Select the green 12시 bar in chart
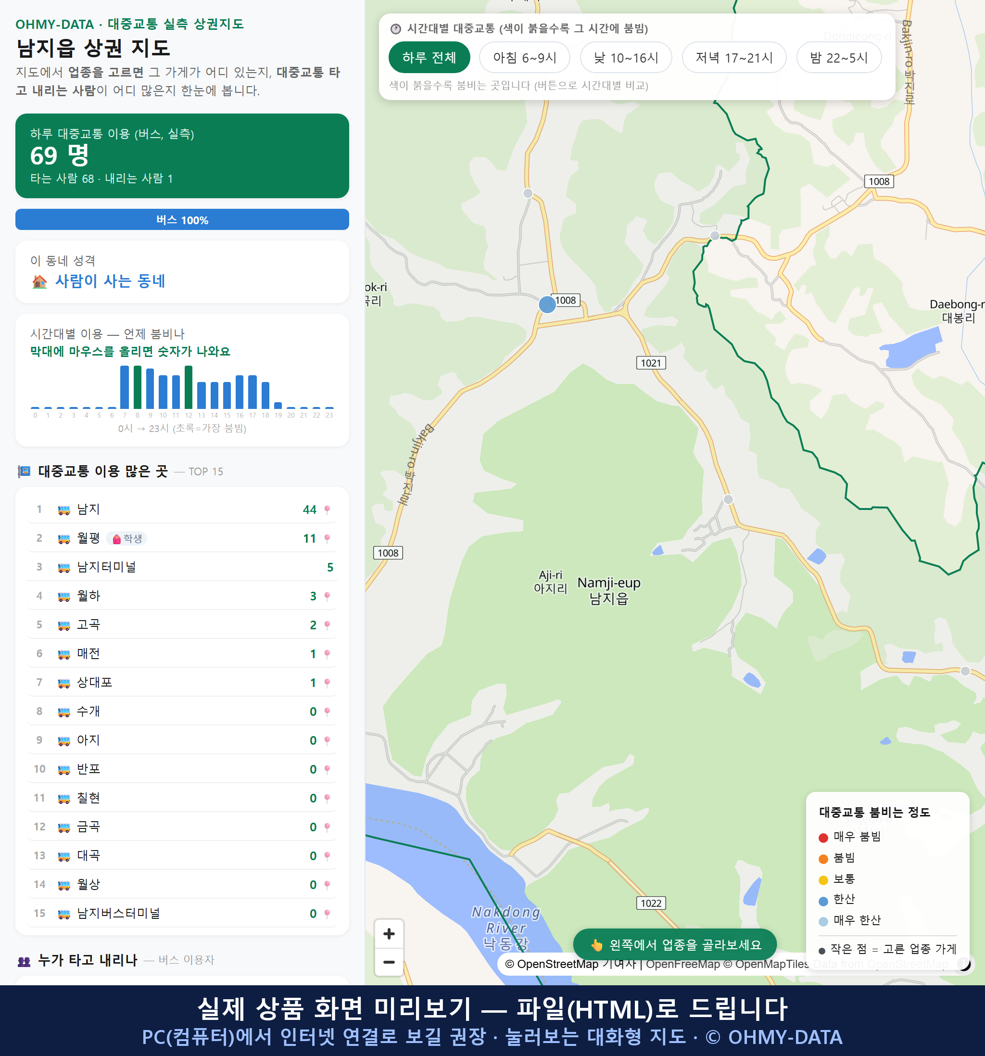This screenshot has height=1056, width=985. pos(189,387)
